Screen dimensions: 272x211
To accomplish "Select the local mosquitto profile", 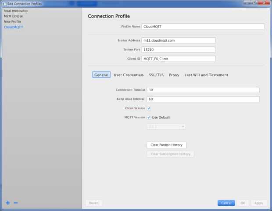I will point(16,11).
